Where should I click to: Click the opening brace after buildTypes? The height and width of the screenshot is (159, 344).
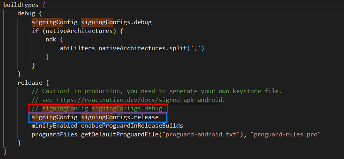(43, 5)
